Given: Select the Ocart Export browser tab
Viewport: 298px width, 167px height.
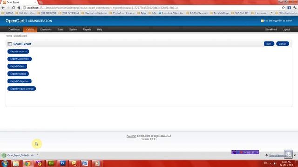Looking at the screenshot, I should (20, 2).
